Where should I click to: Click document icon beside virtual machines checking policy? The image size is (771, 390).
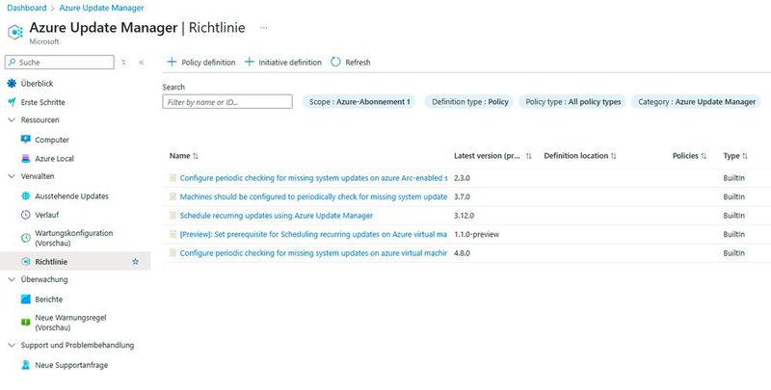click(173, 253)
